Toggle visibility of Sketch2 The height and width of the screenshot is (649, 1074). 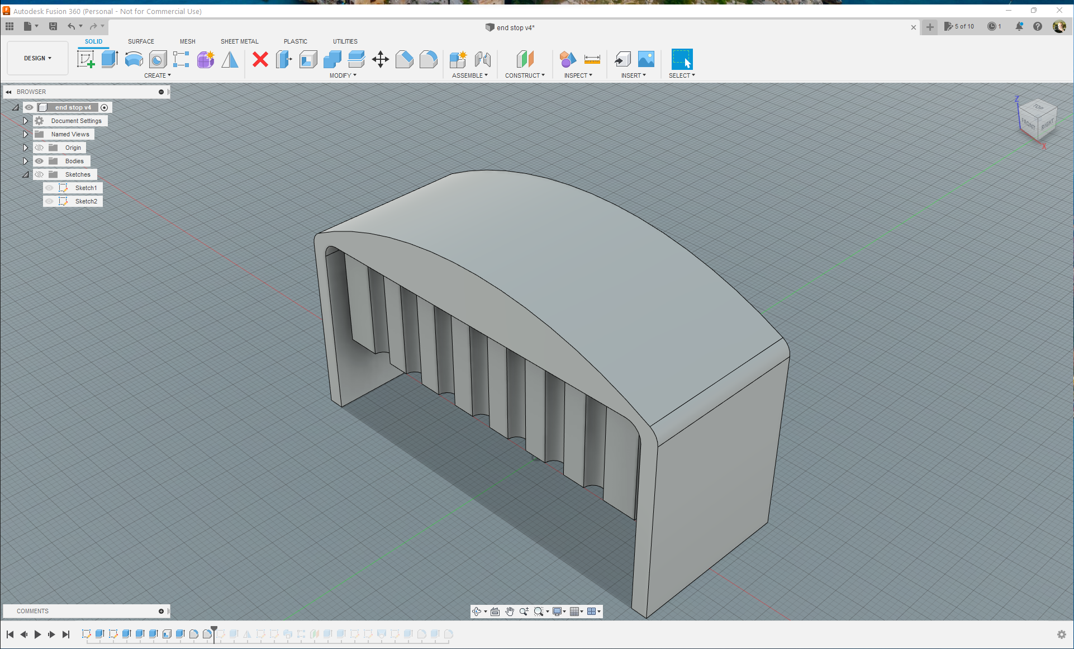pos(50,201)
